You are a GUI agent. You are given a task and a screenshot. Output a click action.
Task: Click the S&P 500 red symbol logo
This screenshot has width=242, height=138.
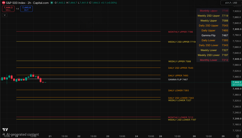pyautogui.click(x=3, y=3)
